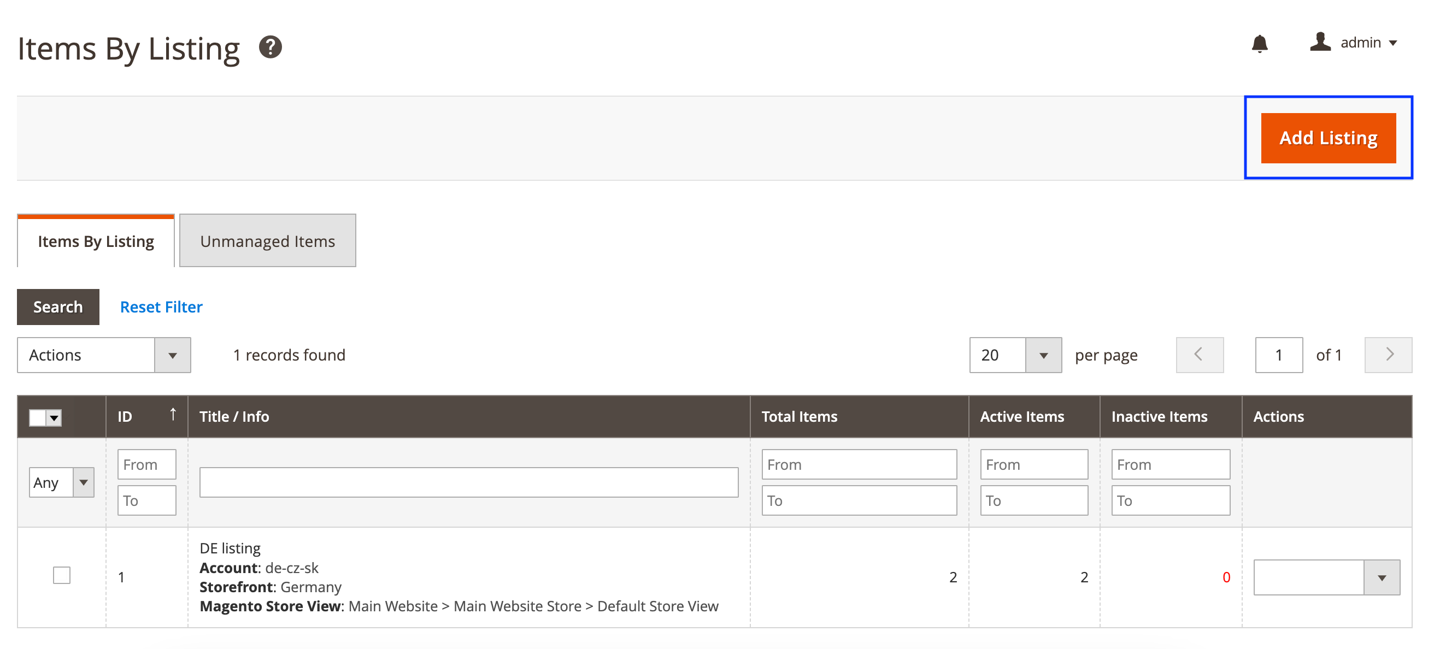This screenshot has height=649, width=1434.
Task: Click the help question mark icon
Action: [270, 48]
